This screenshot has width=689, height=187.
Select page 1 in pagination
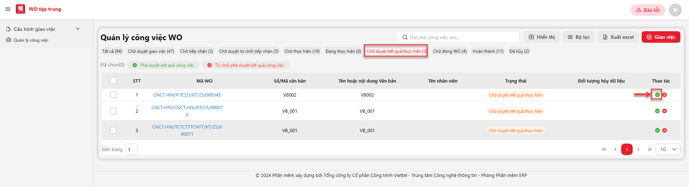(627, 149)
